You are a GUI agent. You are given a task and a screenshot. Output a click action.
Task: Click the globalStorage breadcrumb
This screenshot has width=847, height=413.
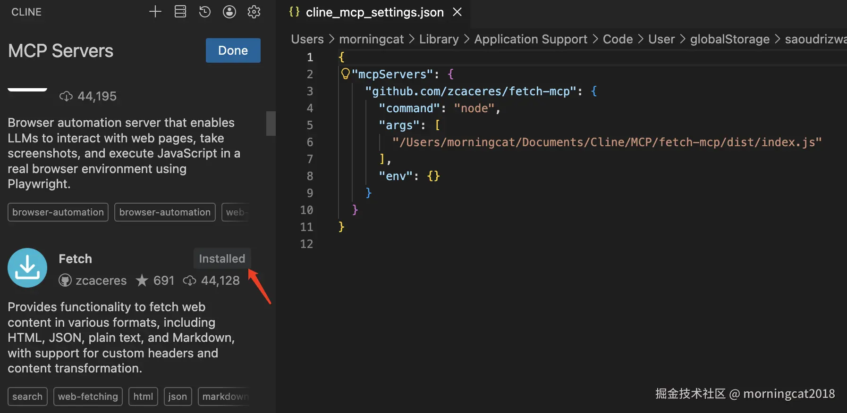[x=730, y=39]
